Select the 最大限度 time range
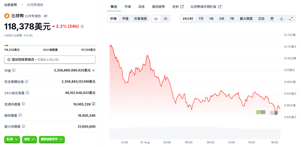 (x=246, y=19)
